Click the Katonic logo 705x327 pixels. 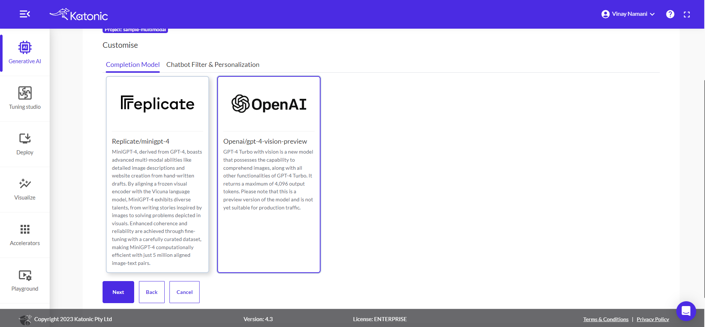click(x=79, y=15)
